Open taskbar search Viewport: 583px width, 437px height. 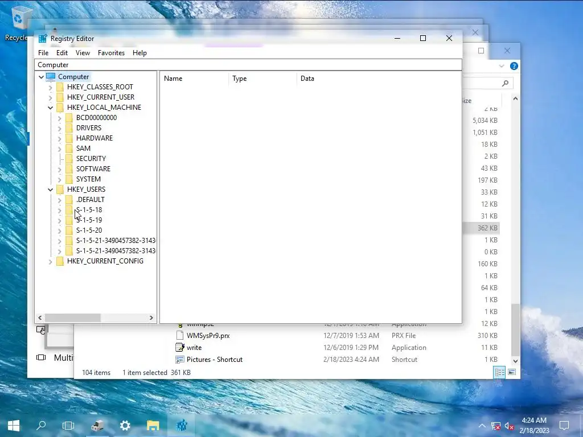(x=41, y=426)
